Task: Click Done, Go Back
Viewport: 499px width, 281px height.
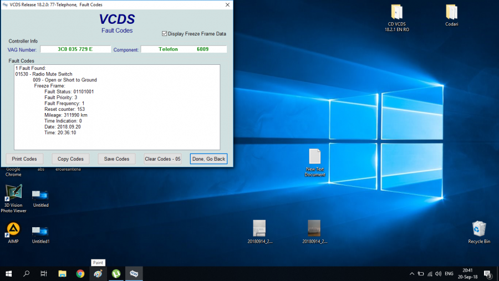Action: pos(208,159)
